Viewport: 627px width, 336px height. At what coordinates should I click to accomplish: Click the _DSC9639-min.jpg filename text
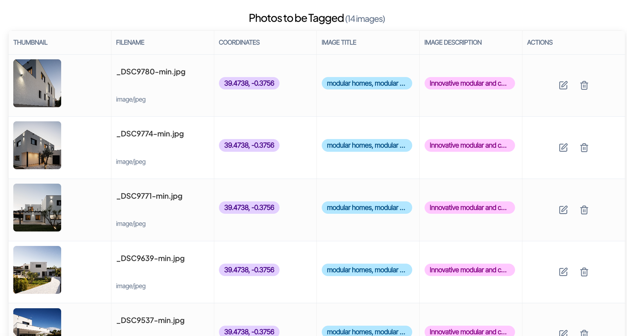pyautogui.click(x=150, y=258)
